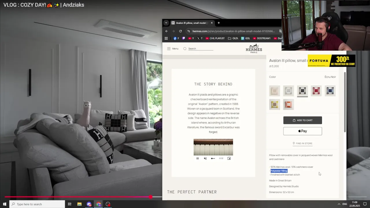Screen dimensions: 370x208
Task: Select the red pillow color swatch
Action: [x=316, y=91]
